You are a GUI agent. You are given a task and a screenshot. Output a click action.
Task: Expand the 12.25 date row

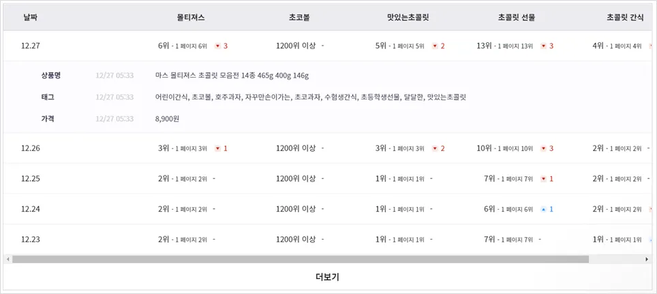[31, 179]
